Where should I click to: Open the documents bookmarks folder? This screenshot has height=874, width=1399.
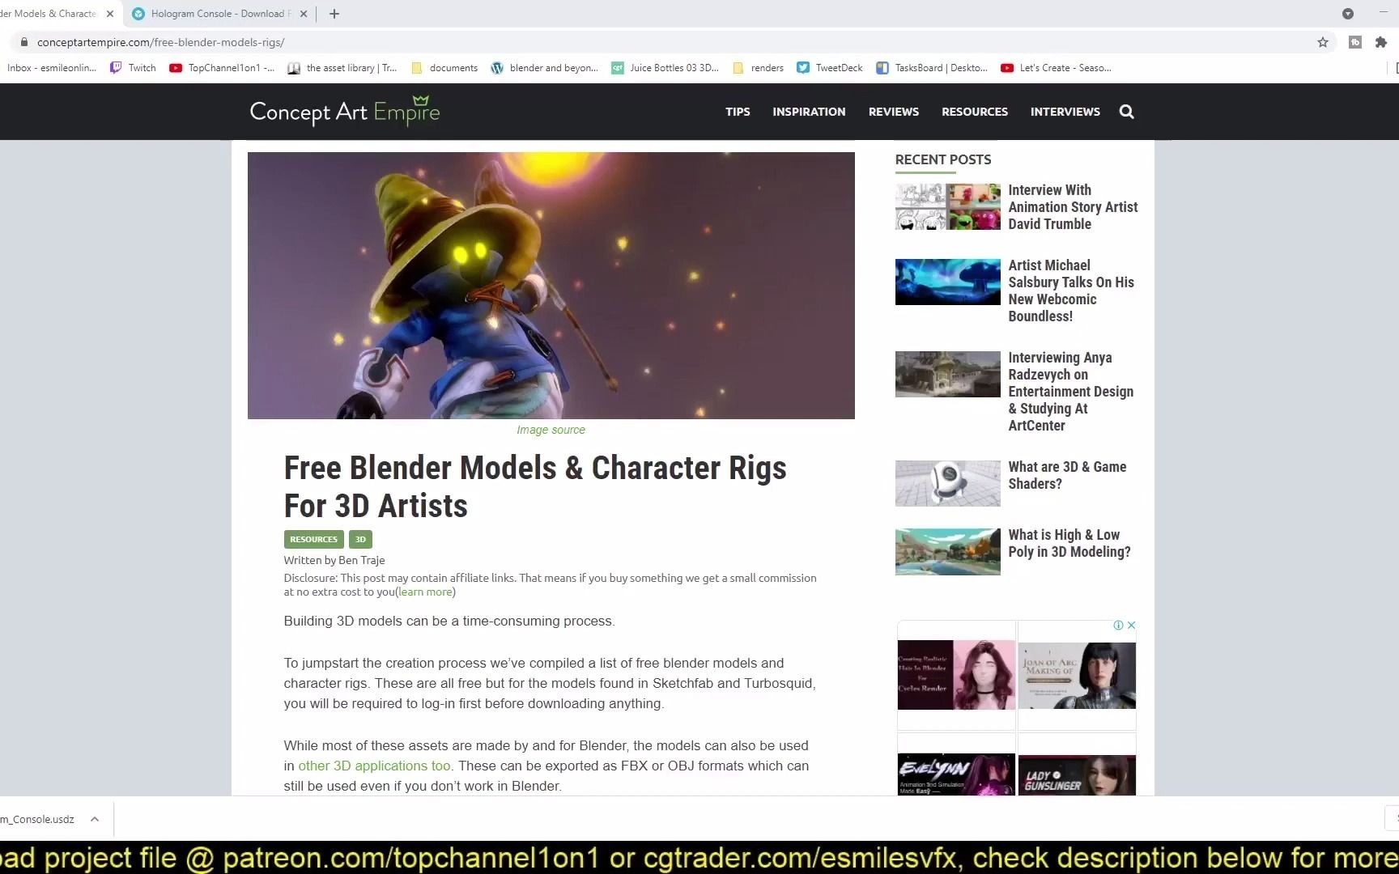pyautogui.click(x=444, y=68)
